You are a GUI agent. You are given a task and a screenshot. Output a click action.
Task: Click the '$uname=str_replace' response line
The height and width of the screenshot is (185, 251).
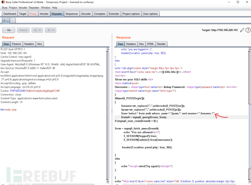(x=153, y=106)
